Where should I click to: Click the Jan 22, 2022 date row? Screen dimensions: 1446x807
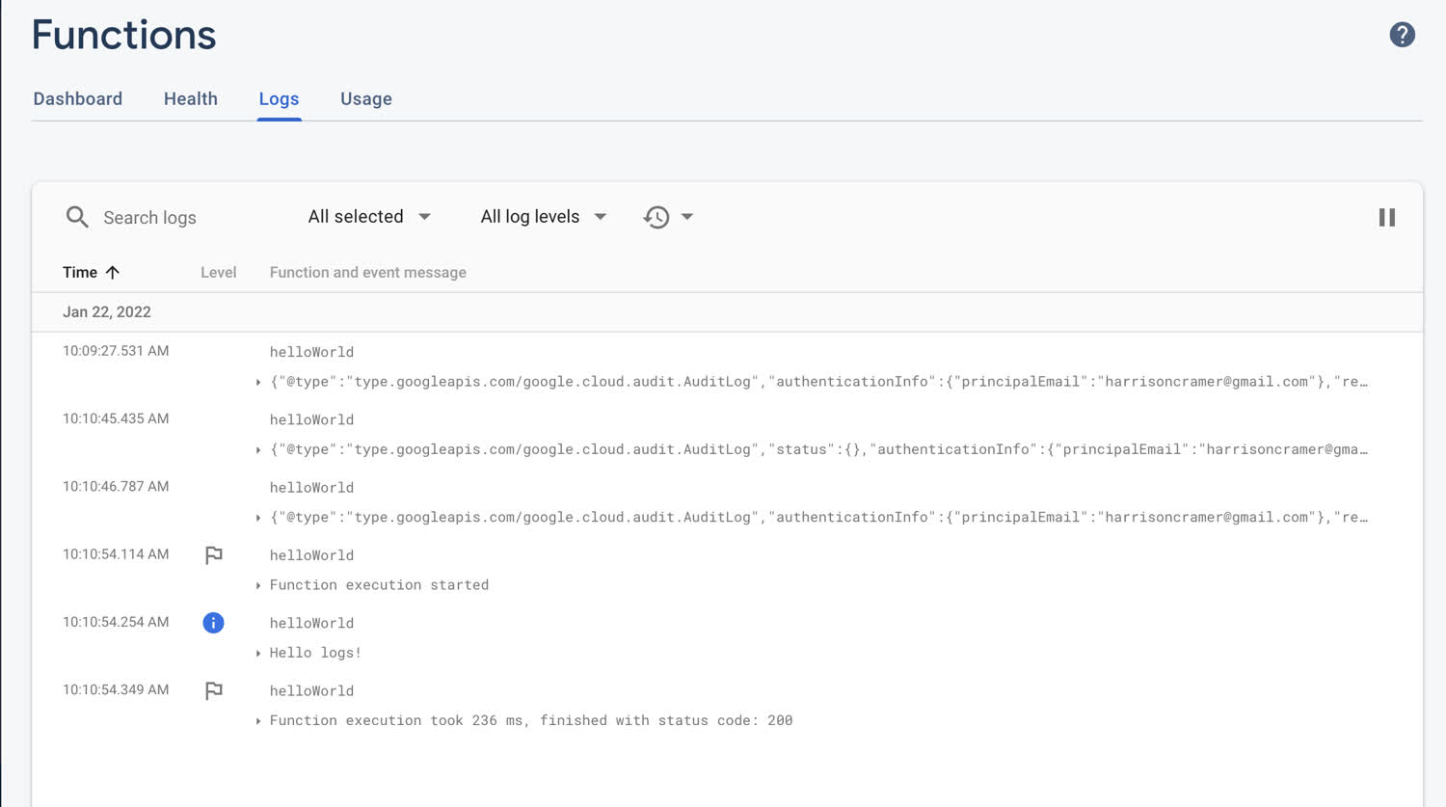click(727, 312)
